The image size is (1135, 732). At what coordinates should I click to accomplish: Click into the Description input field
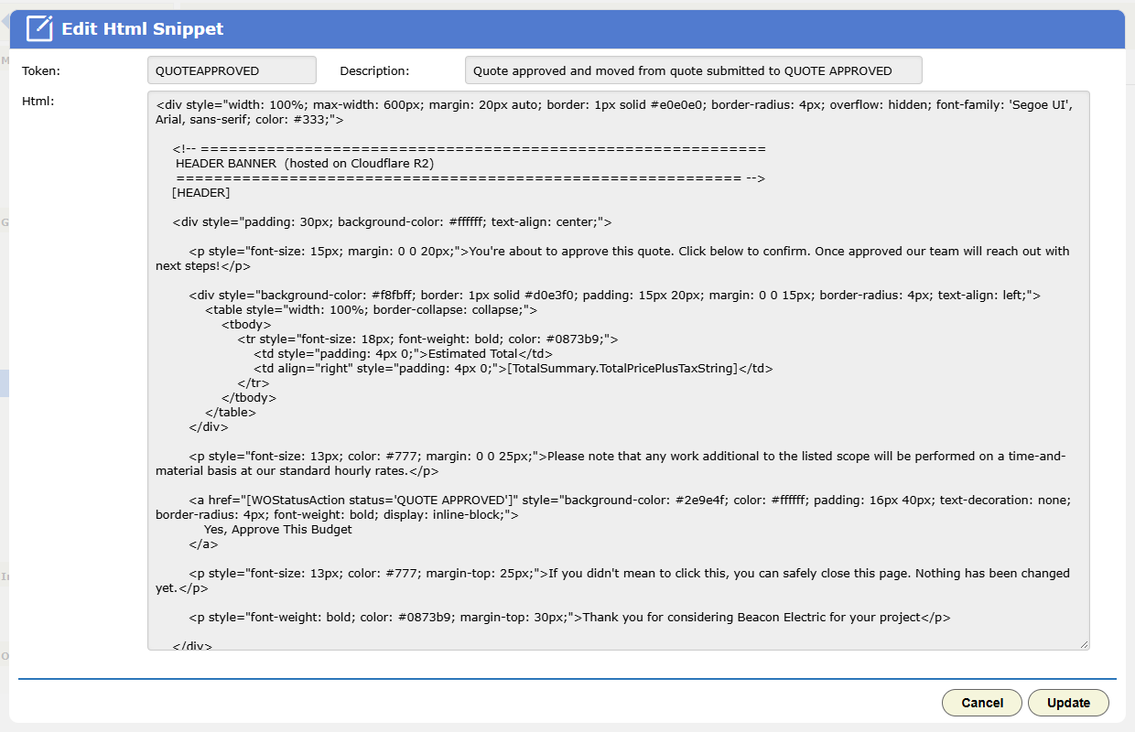pos(693,70)
